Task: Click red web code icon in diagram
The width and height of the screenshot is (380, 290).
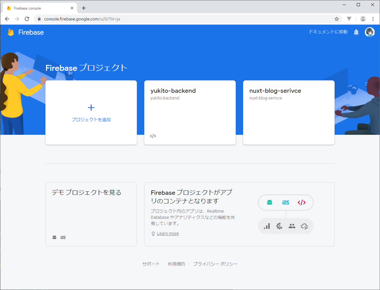Action: click(x=302, y=203)
